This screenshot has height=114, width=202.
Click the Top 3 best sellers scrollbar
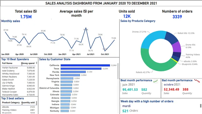point(37,103)
